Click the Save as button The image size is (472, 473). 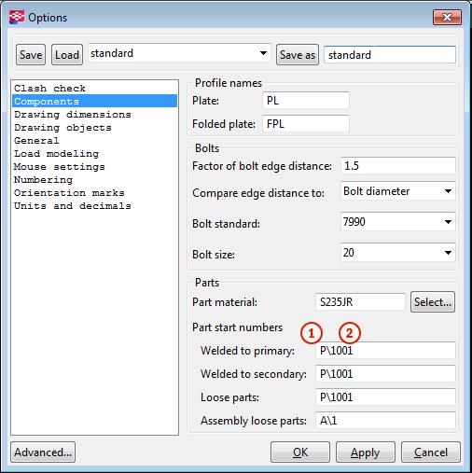[x=298, y=55]
